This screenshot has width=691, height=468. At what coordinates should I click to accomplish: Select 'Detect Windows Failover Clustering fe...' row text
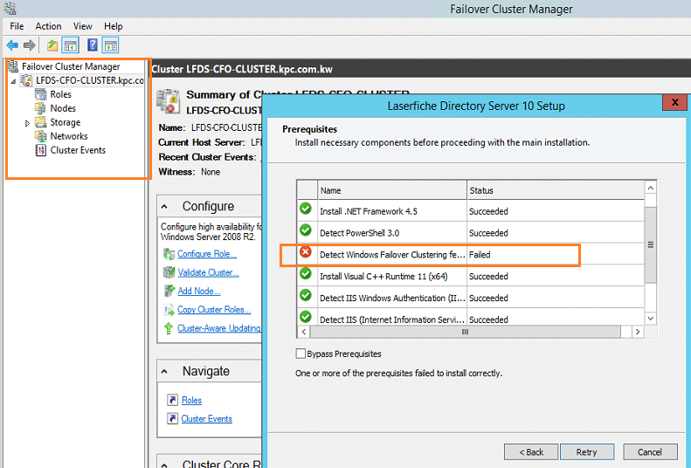[392, 254]
